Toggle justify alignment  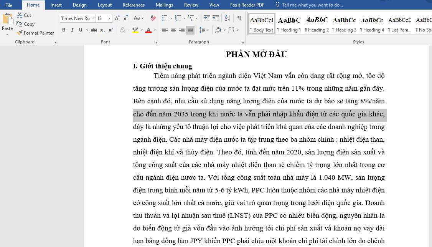(190, 30)
